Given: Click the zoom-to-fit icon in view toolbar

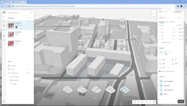Looking at the screenshot, I should [146, 102].
